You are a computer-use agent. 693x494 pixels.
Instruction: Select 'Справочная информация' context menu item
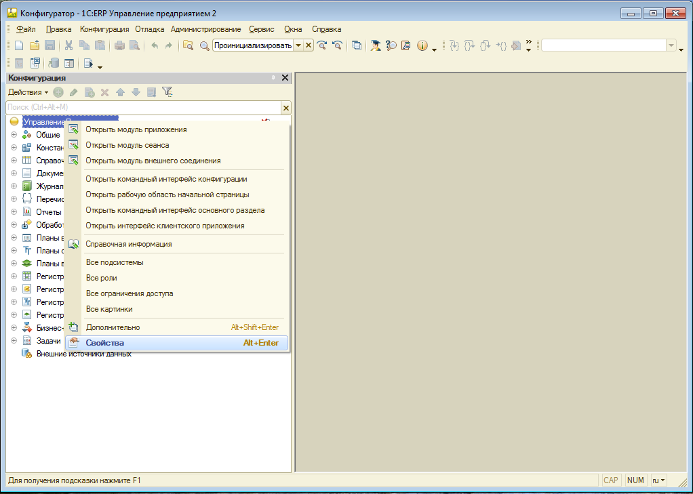click(177, 244)
